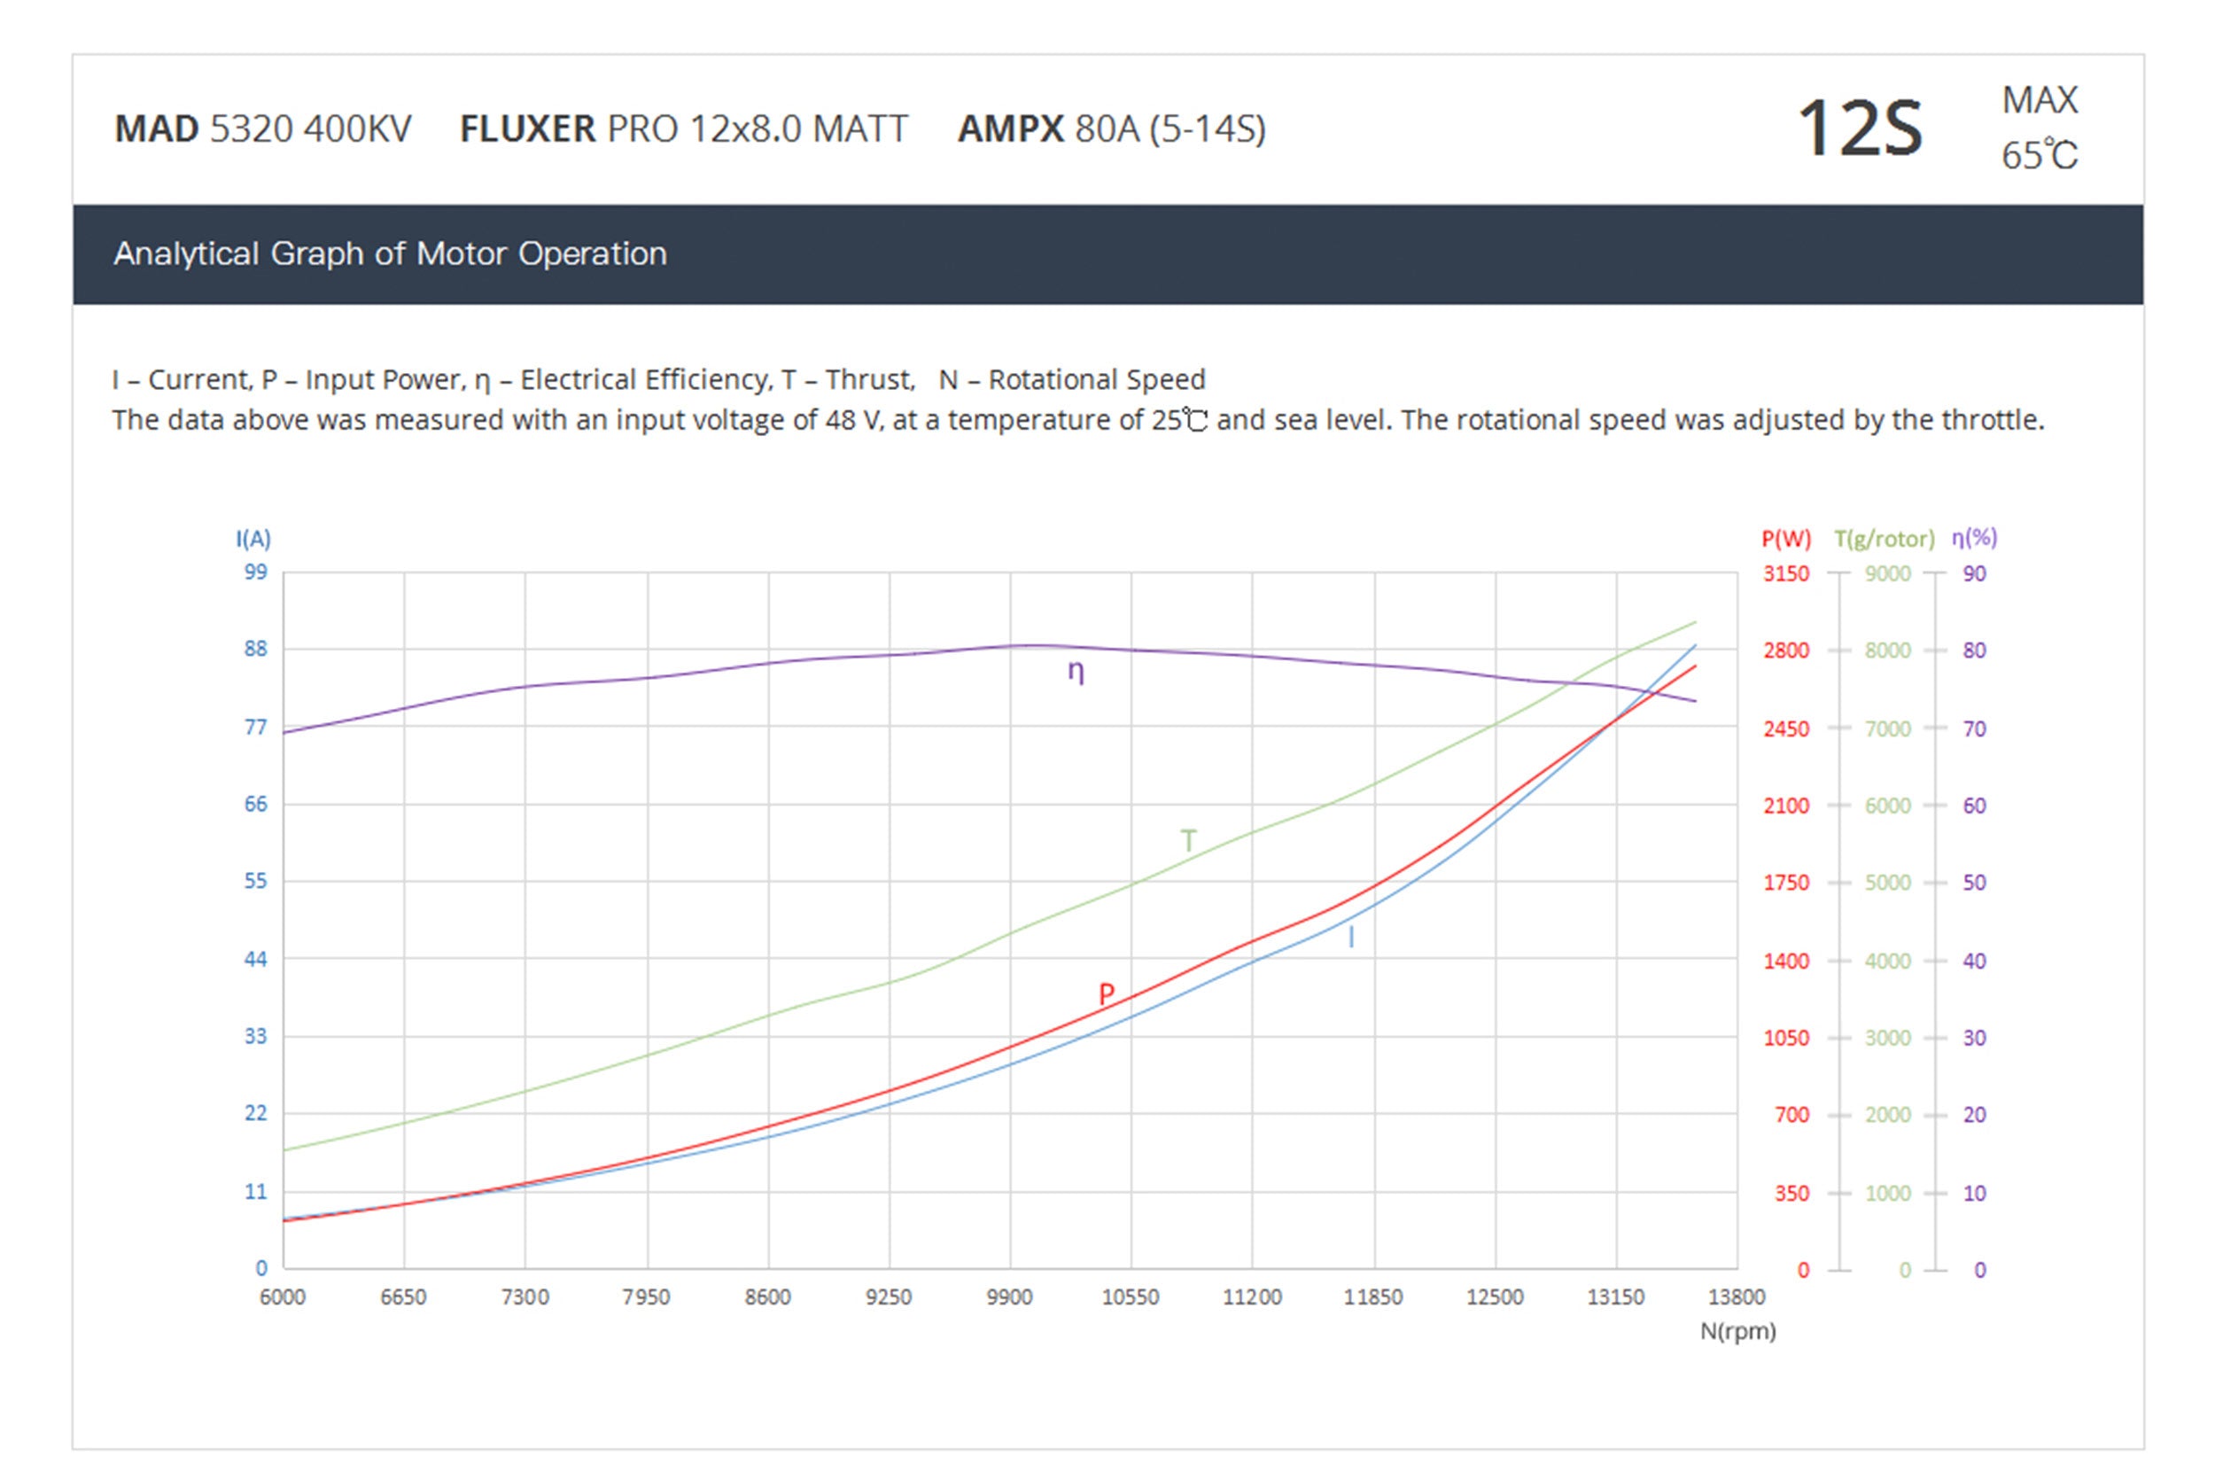
Task: Click the green T thrust curve label
Action: [x=1187, y=840]
